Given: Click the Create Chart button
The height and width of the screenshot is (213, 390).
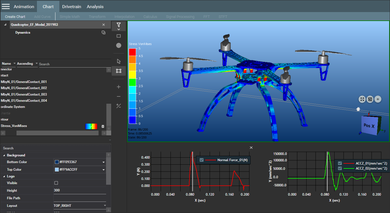Looking at the screenshot, I should coord(15,17).
